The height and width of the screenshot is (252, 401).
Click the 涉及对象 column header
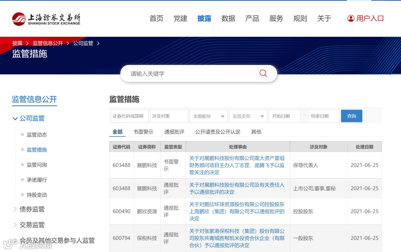pos(319,147)
